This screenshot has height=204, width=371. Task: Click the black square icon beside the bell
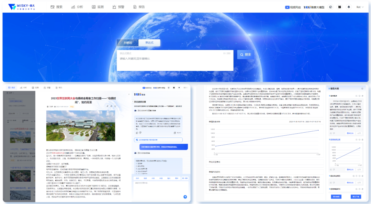tap(339, 7)
